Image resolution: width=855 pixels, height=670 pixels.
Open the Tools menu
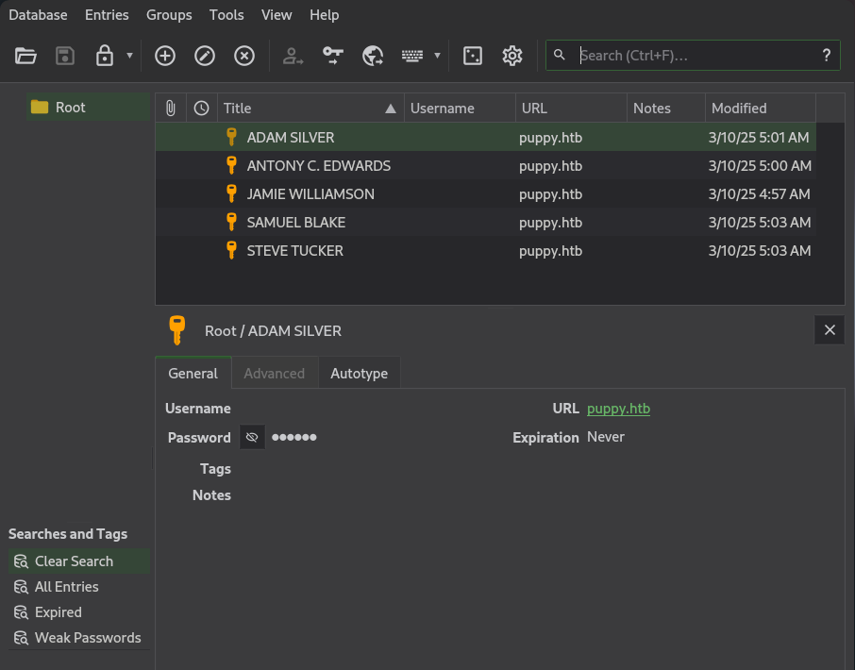point(226,15)
